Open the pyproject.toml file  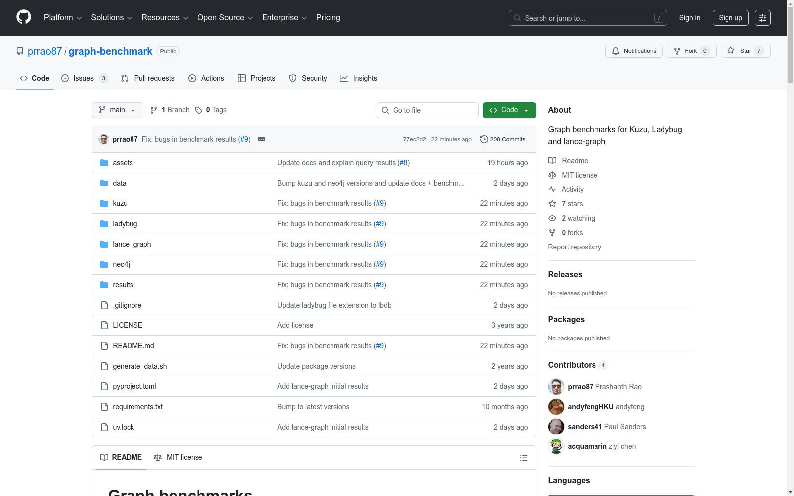(x=134, y=386)
